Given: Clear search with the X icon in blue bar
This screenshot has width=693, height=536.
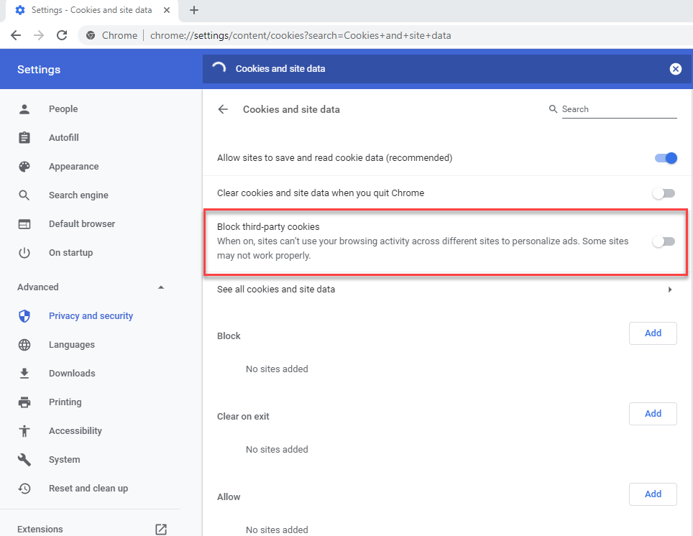Looking at the screenshot, I should pyautogui.click(x=675, y=69).
